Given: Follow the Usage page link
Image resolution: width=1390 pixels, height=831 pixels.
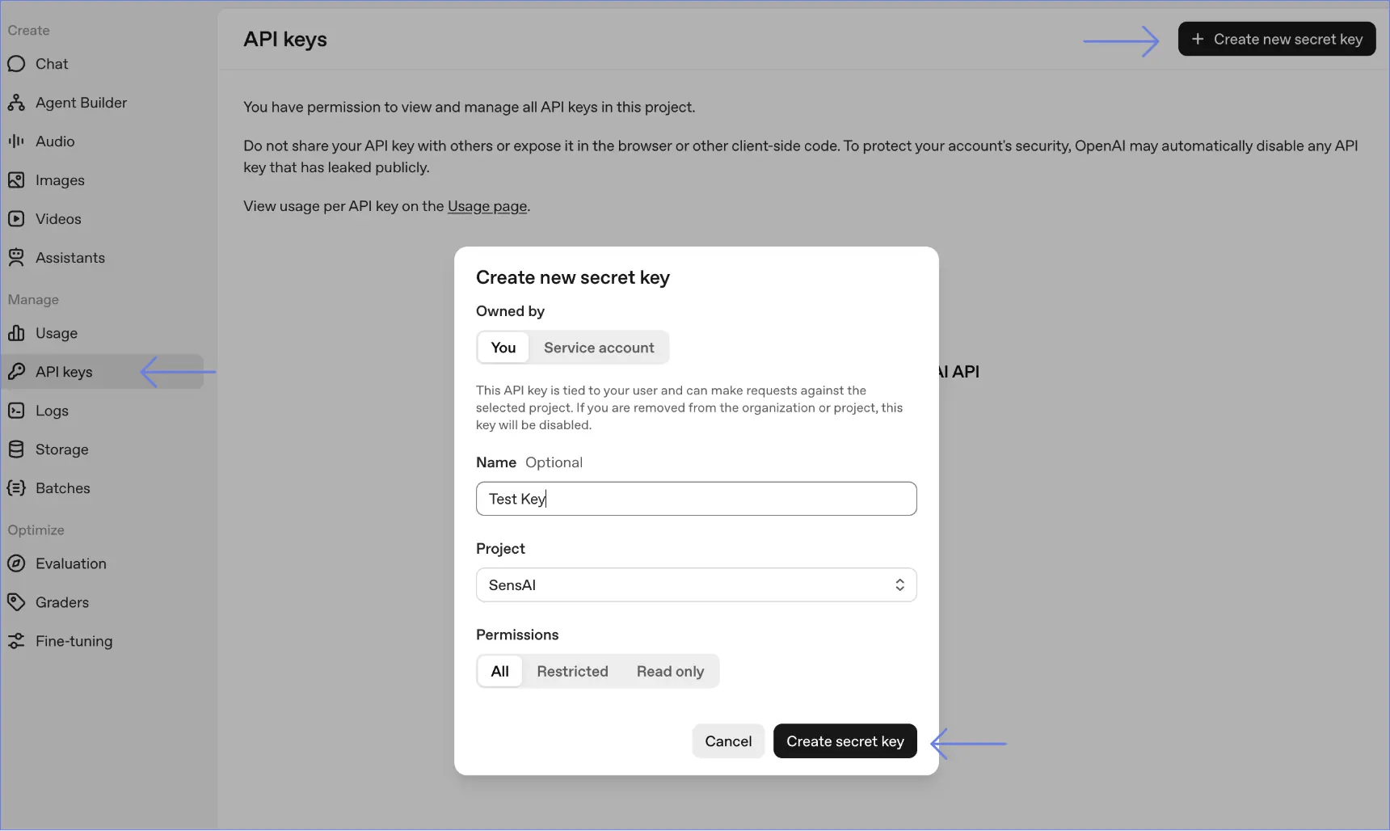Looking at the screenshot, I should [487, 206].
